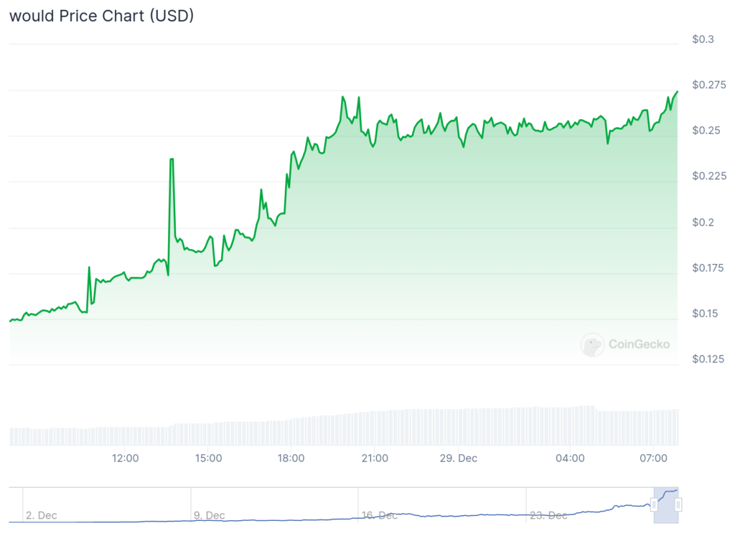Click the 29. Dec date axis label
This screenshot has height=536, width=735.
[458, 458]
